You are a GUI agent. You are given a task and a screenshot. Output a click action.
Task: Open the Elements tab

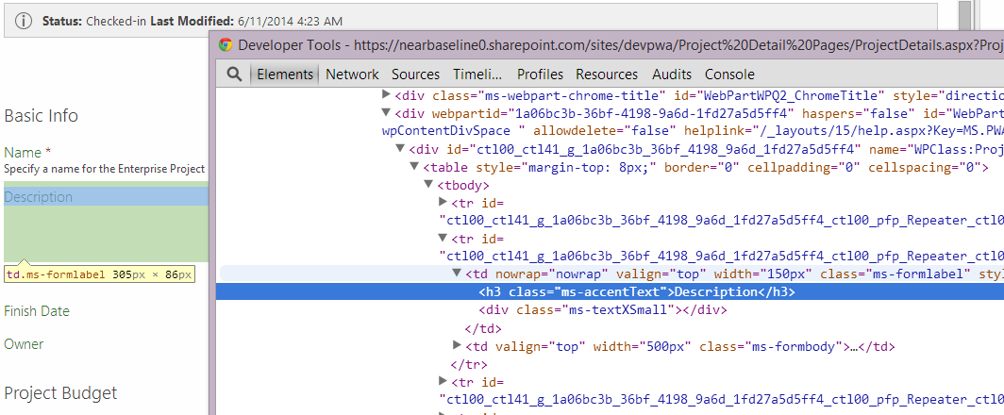tap(284, 75)
